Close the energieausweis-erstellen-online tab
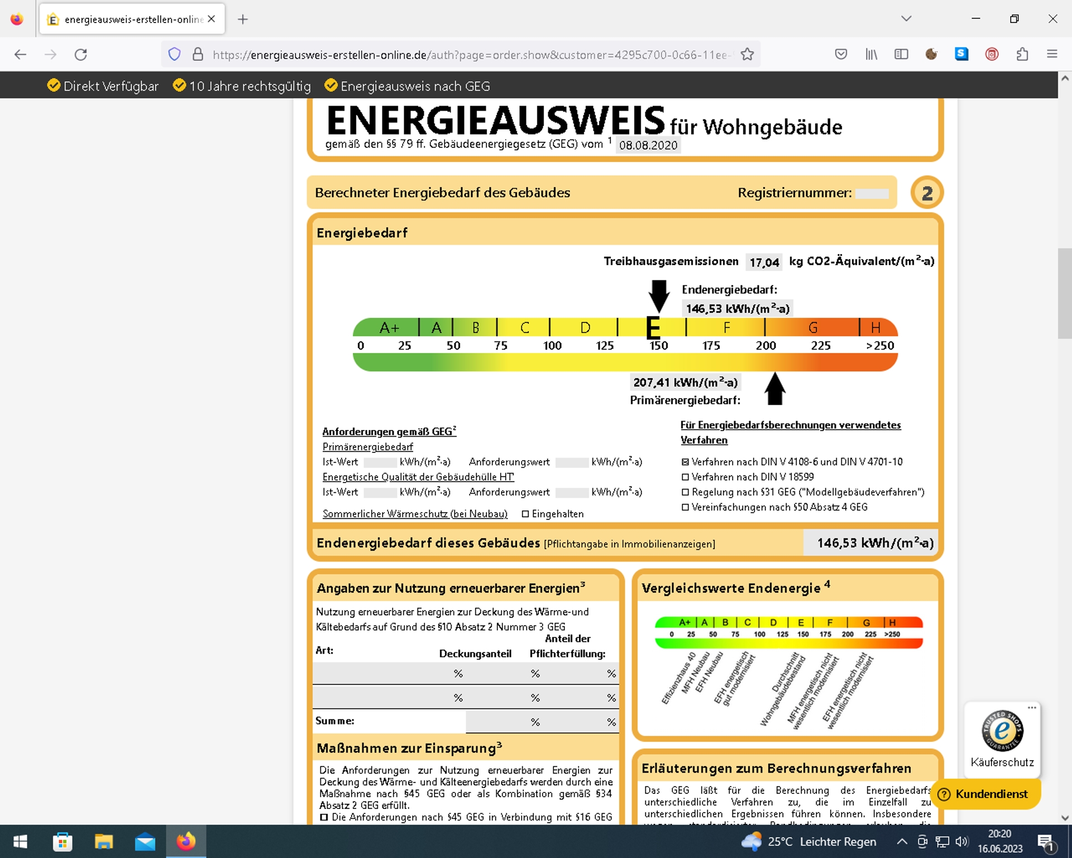The width and height of the screenshot is (1072, 858). pyautogui.click(x=212, y=19)
